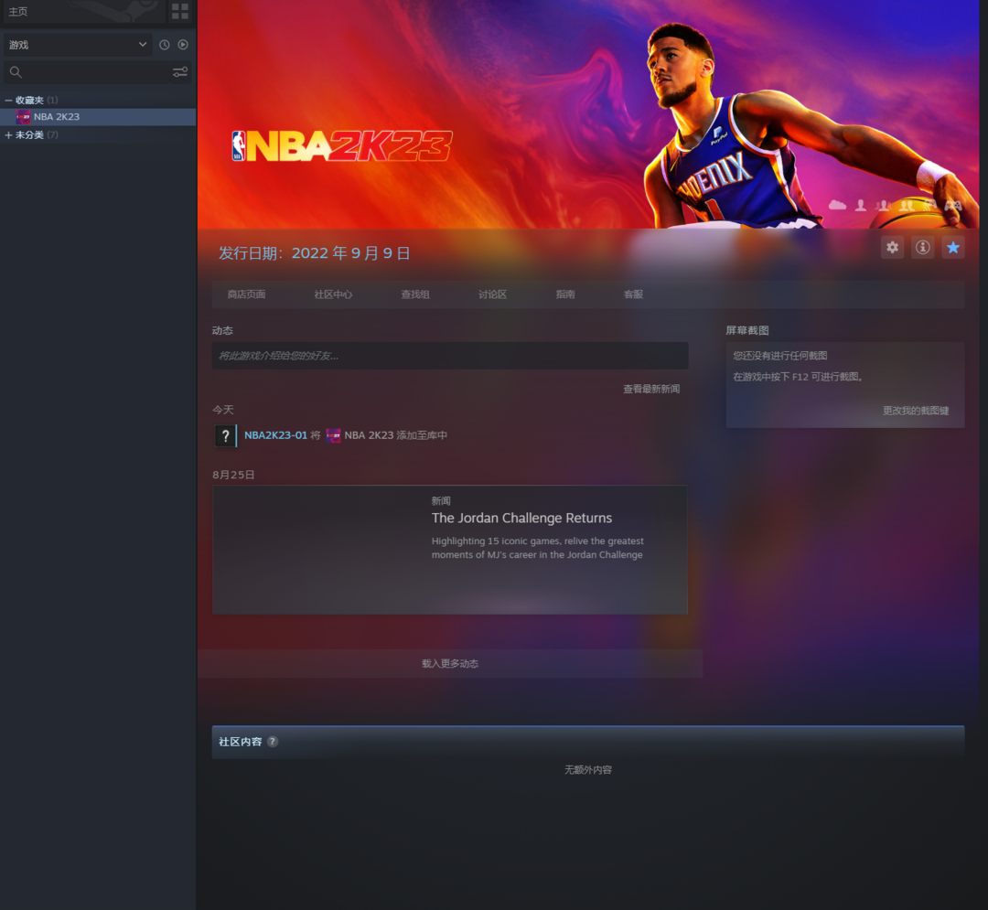Viewport: 988px width, 910px height.
Task: Open the 社区中心 tab
Action: 333,294
